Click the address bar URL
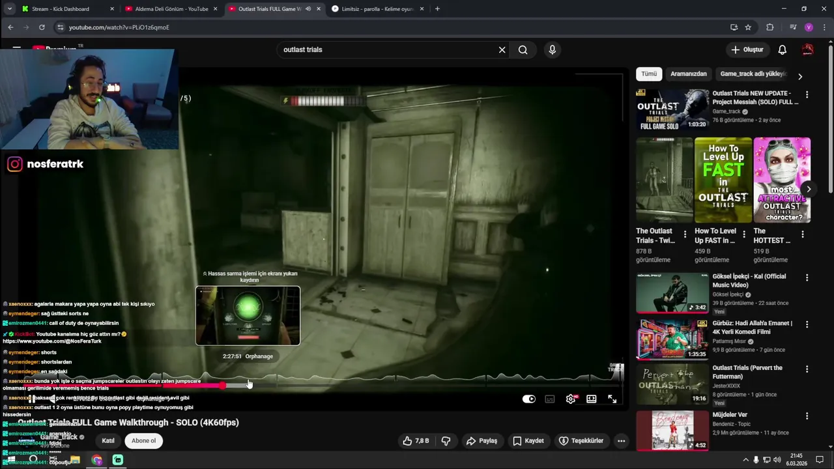Screen dimensions: 834x469 119,27
